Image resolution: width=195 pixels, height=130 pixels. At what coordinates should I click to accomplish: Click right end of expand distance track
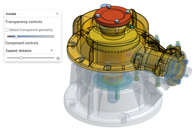[53, 58]
